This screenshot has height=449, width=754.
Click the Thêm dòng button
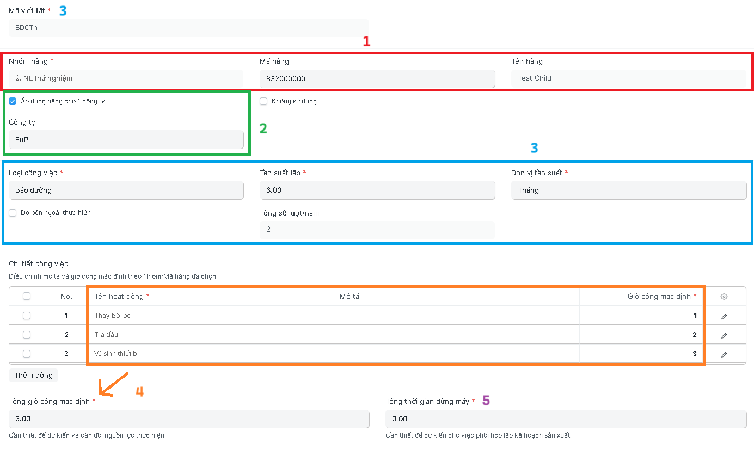[33, 376]
